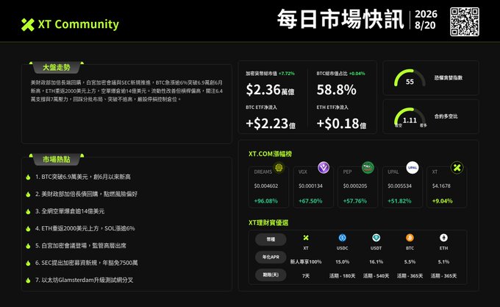The width and height of the screenshot is (500, 307).
Task: Click the PEP gainer card
Action: 357,187
